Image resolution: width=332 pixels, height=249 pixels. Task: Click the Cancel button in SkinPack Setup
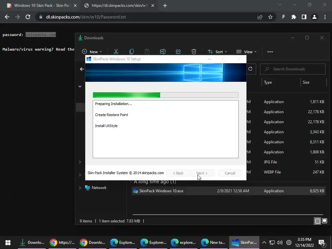(230, 173)
